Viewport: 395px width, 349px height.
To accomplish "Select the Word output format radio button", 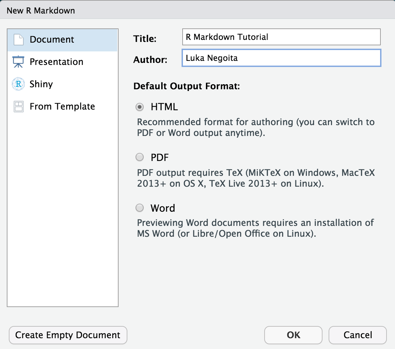I will tap(140, 208).
